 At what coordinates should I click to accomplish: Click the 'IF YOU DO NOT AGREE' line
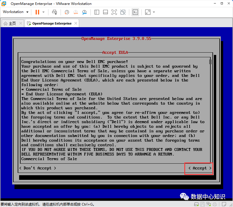click(112, 149)
